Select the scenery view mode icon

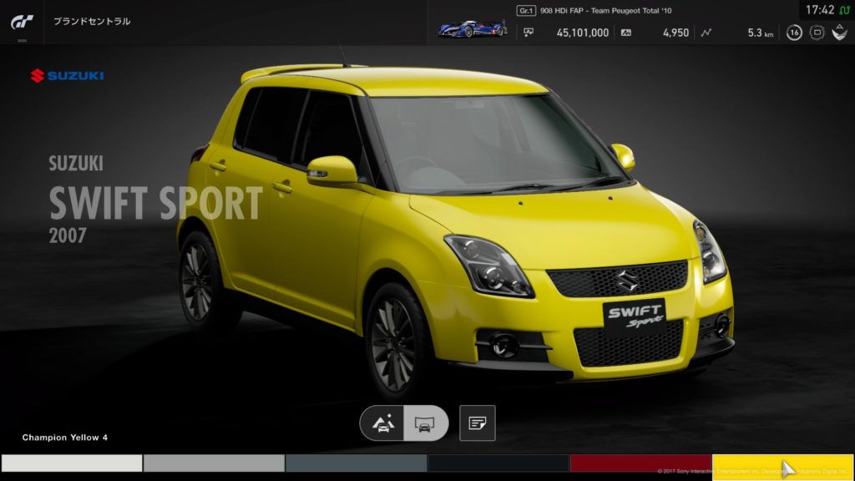(382, 423)
